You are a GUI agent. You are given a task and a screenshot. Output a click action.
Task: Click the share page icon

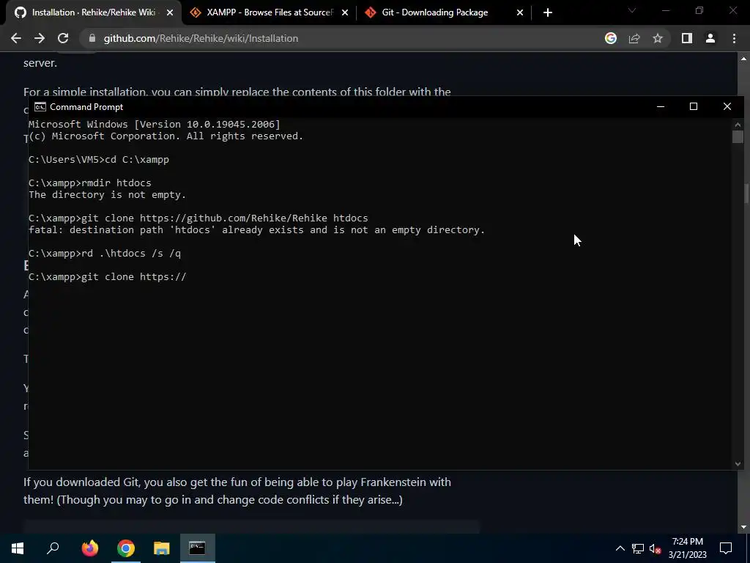point(634,38)
